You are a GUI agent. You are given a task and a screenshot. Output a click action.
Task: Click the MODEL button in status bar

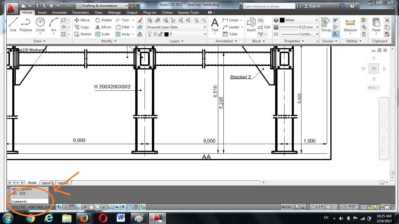(287, 207)
